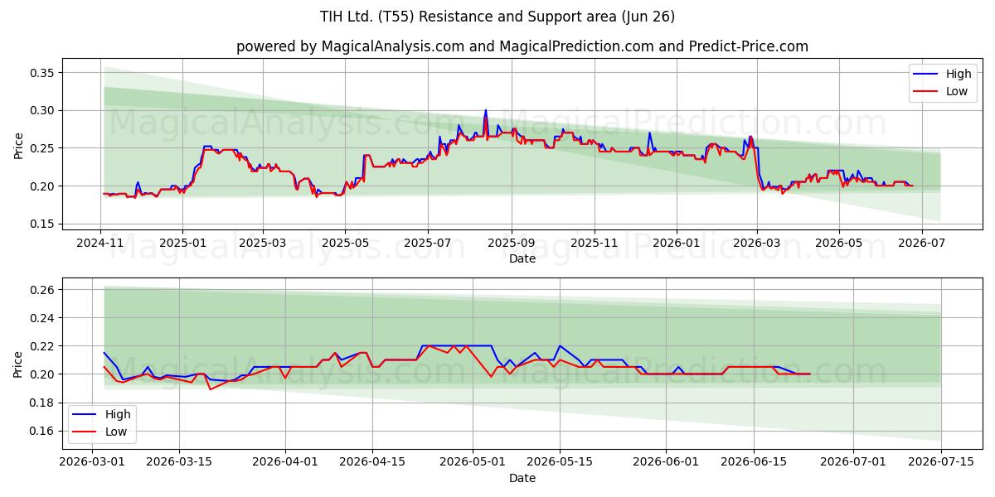Viewport: 995px width, 497px height.
Task: Click the top chart x-axis label '2026-01'
Action: point(676,244)
